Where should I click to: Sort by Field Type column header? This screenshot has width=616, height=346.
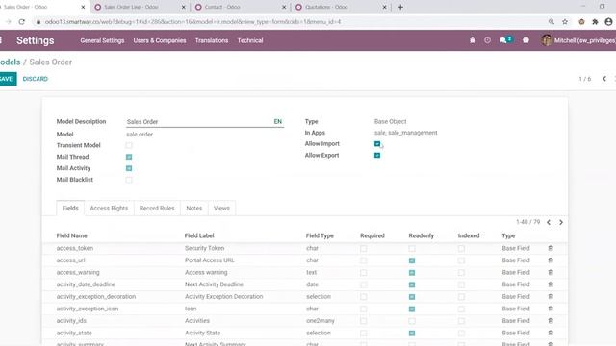coord(320,235)
